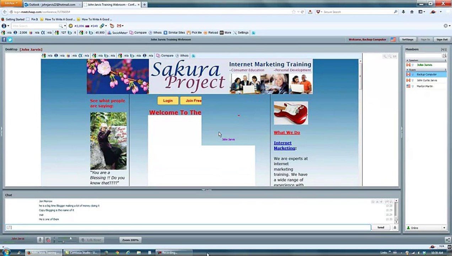452x256 pixels.
Task: Click the Pick Me toolbar button
Action: pos(194,32)
